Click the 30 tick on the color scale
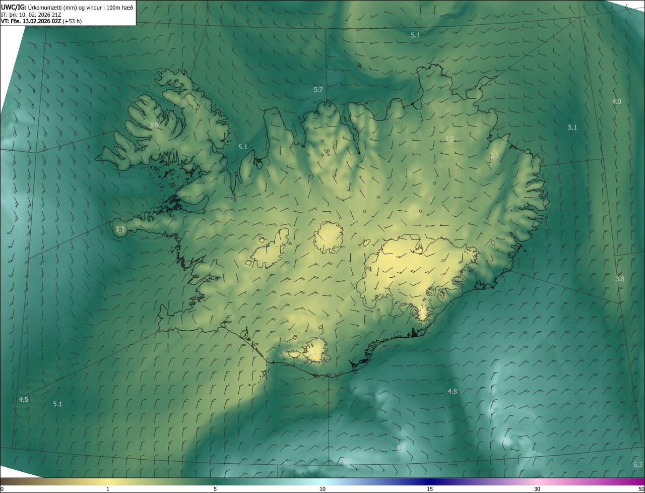Screen dimensions: 645x493 pyautogui.click(x=537, y=489)
